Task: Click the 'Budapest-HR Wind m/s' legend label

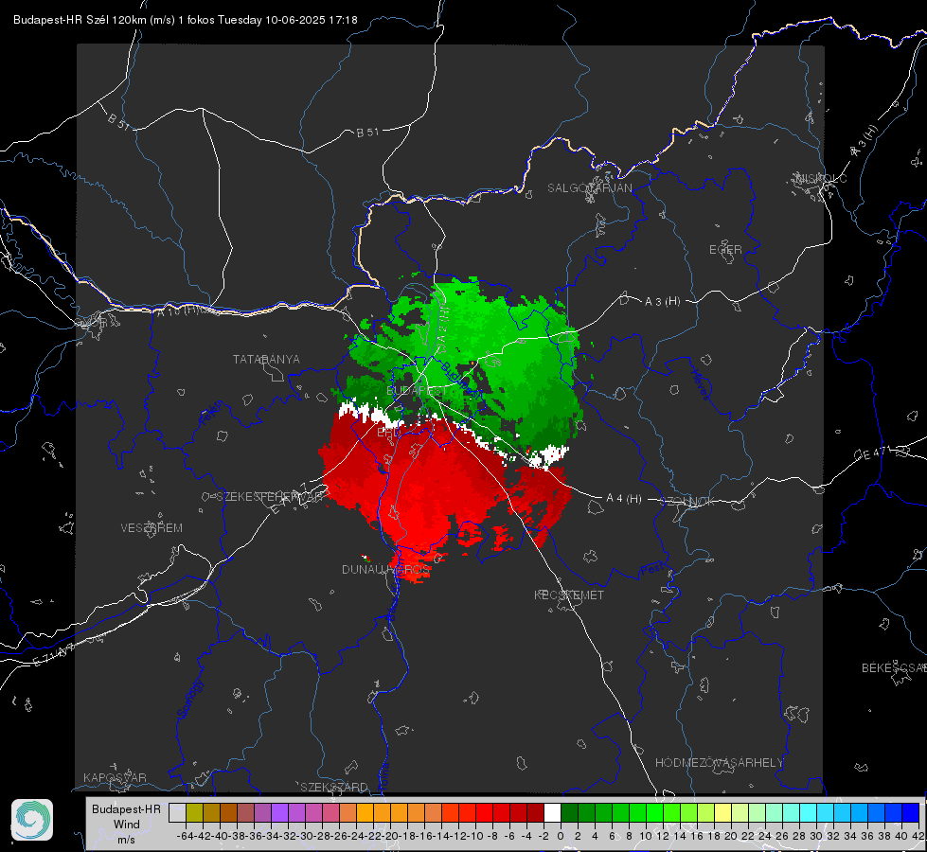Action: pyautogui.click(x=127, y=825)
